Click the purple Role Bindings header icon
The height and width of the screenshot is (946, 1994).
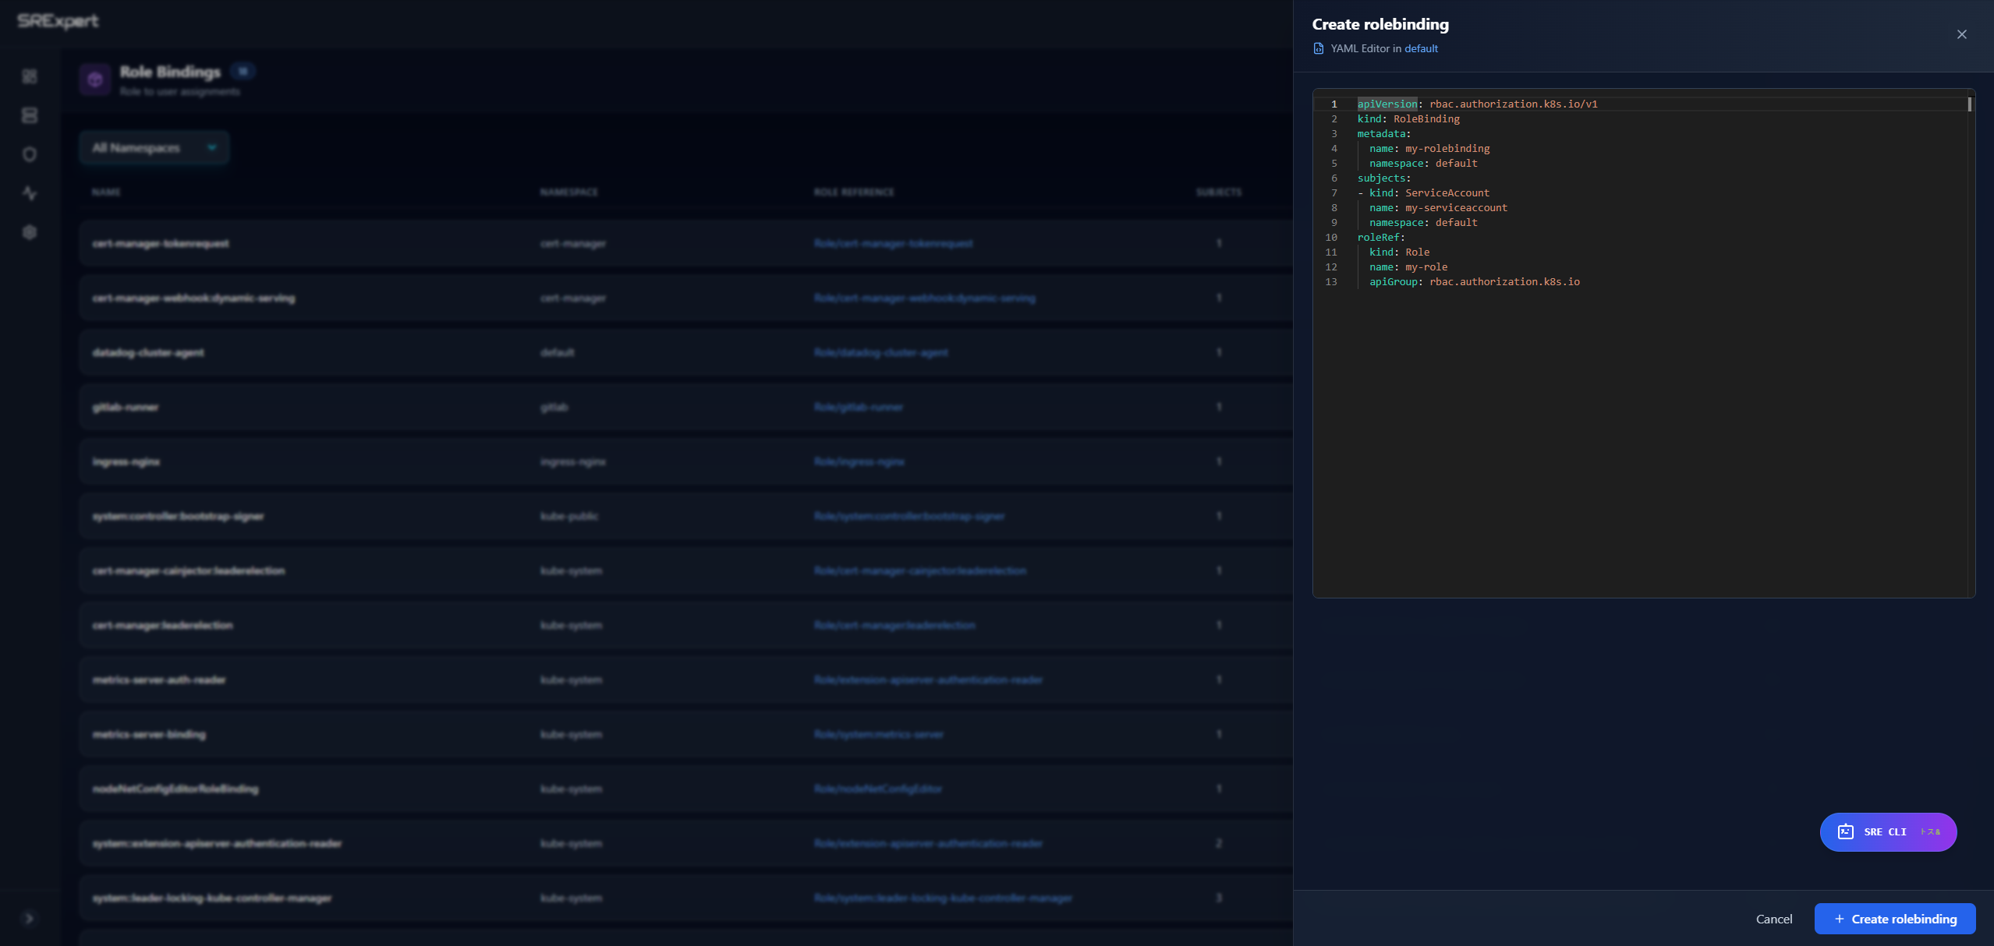[95, 79]
